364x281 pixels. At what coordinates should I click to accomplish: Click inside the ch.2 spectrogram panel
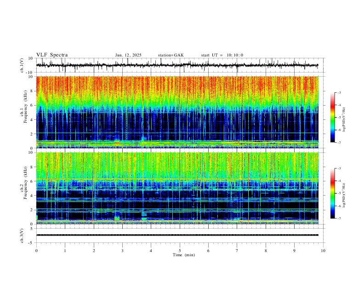tap(177, 188)
